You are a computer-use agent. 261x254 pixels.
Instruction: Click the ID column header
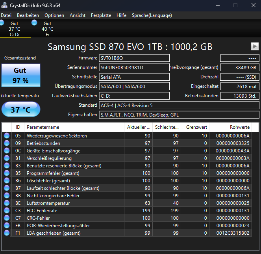tap(18, 127)
